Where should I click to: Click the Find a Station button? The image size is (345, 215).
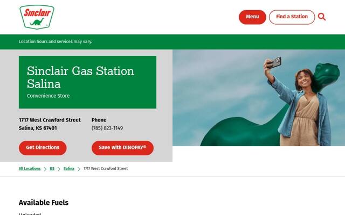(292, 17)
